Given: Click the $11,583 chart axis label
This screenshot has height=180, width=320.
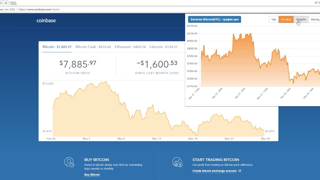Looking at the screenshot, I should [48, 83].
